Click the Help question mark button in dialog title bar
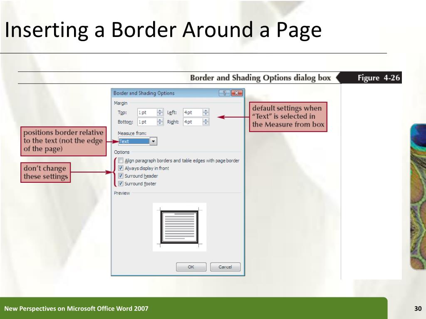This screenshot has width=426, height=319. click(x=224, y=93)
